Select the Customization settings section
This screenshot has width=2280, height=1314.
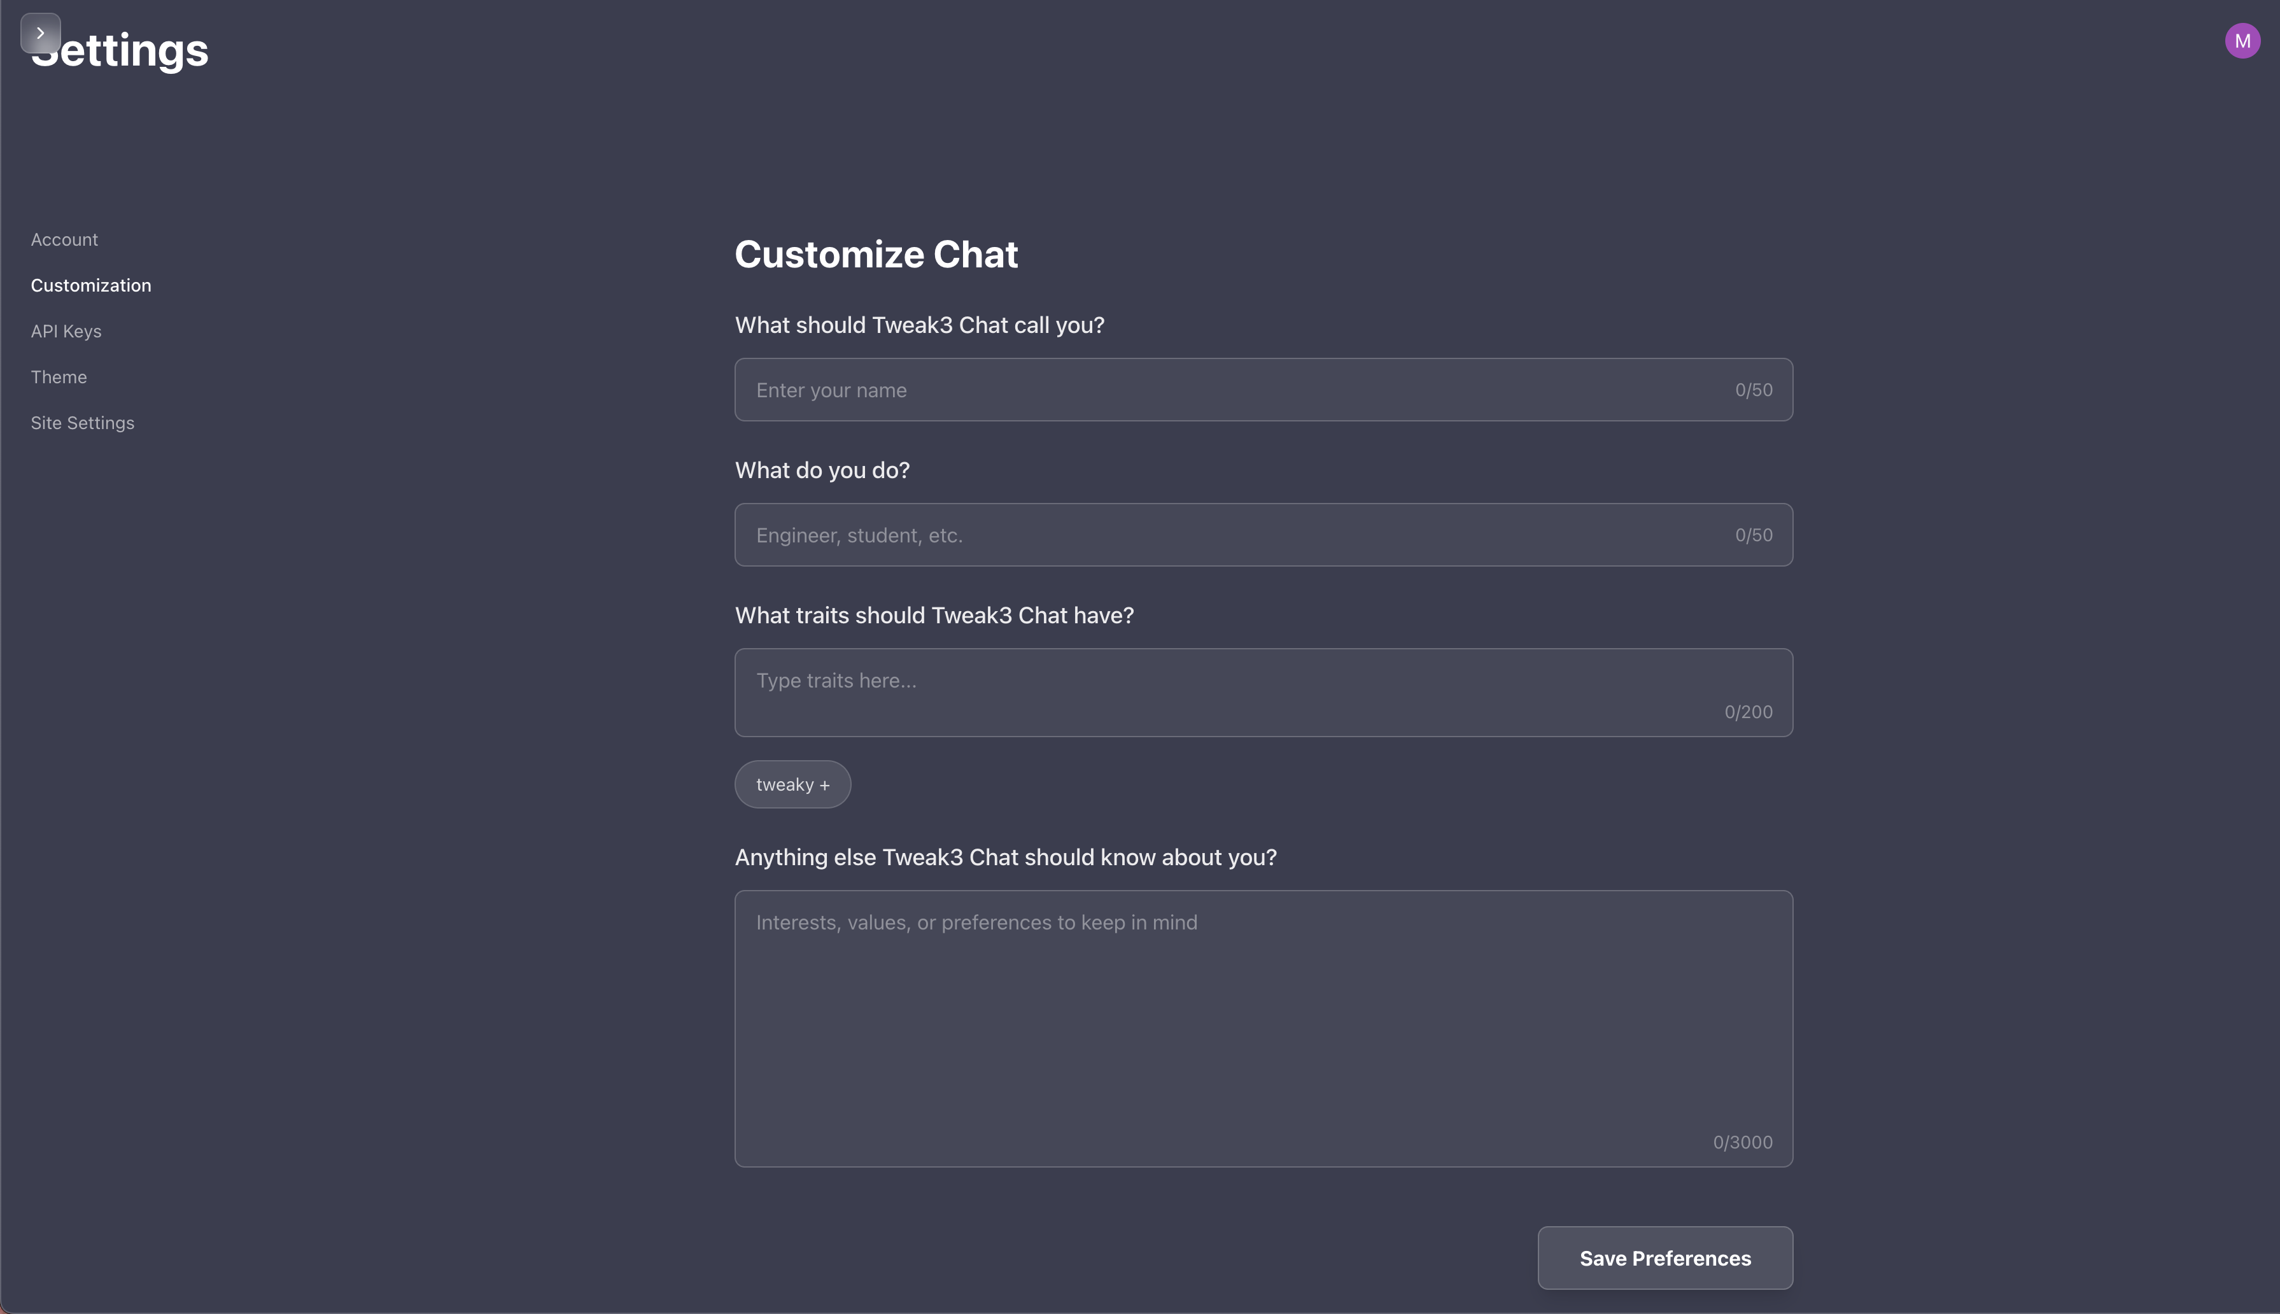click(x=91, y=285)
